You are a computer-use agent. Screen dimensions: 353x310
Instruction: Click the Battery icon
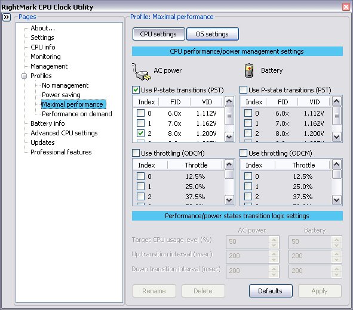(x=249, y=71)
